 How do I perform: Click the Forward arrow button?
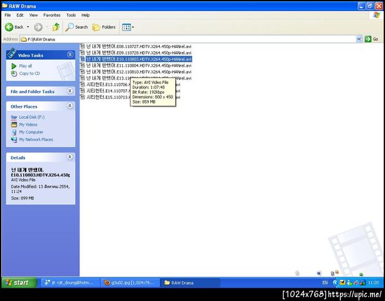pyautogui.click(x=38, y=27)
